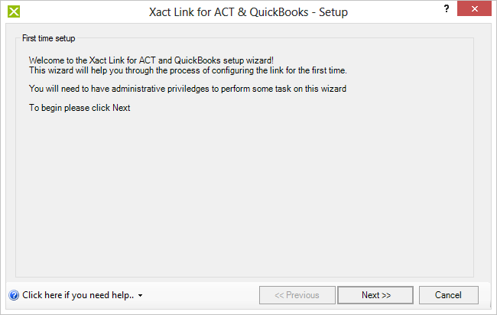
Task: Click the "Welcome to the Xact Link" text line
Action: [151, 60]
